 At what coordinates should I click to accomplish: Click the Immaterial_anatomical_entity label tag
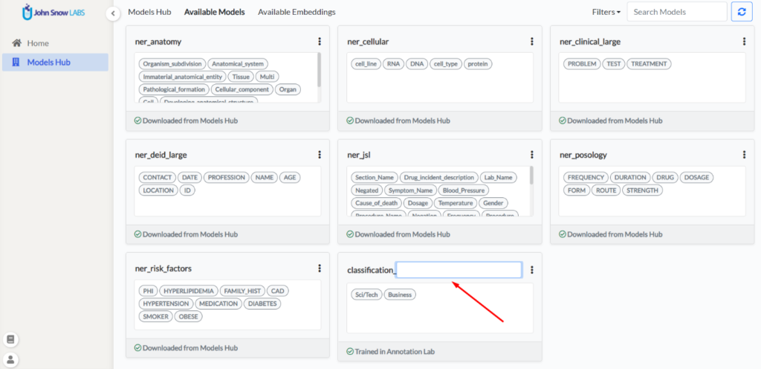(x=183, y=77)
